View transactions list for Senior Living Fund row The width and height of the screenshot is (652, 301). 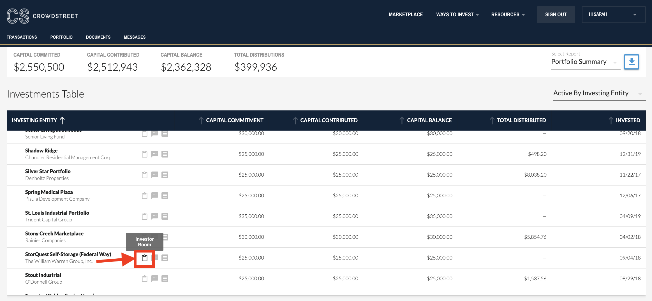[x=165, y=134]
